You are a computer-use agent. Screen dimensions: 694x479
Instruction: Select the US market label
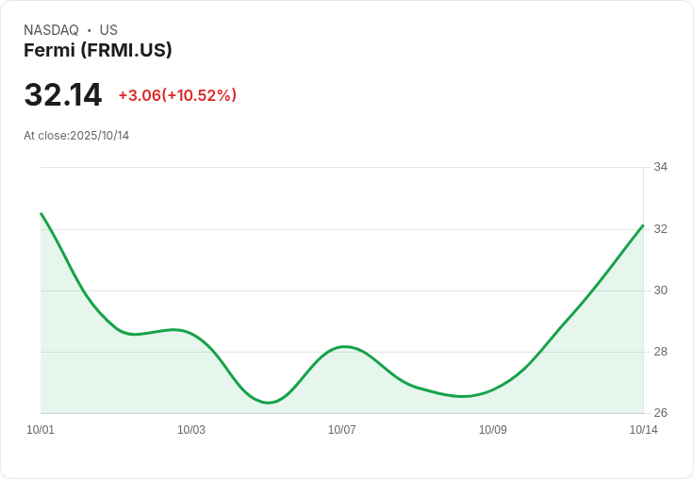pyautogui.click(x=108, y=30)
